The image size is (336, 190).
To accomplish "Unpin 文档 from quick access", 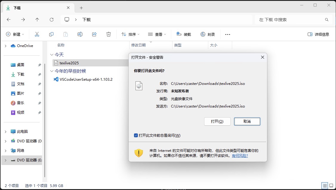I will click(39, 84).
